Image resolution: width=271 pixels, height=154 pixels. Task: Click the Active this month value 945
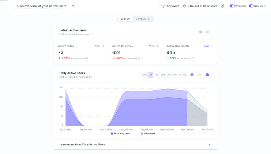coord(171,52)
